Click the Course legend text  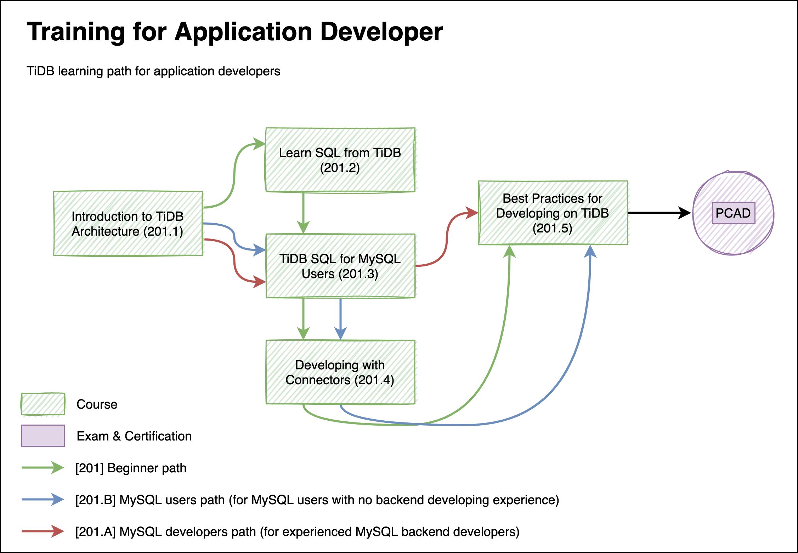point(97,404)
